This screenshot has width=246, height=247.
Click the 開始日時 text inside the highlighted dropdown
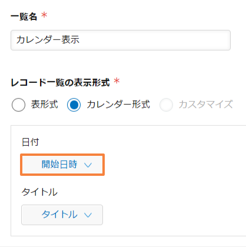click(x=59, y=164)
